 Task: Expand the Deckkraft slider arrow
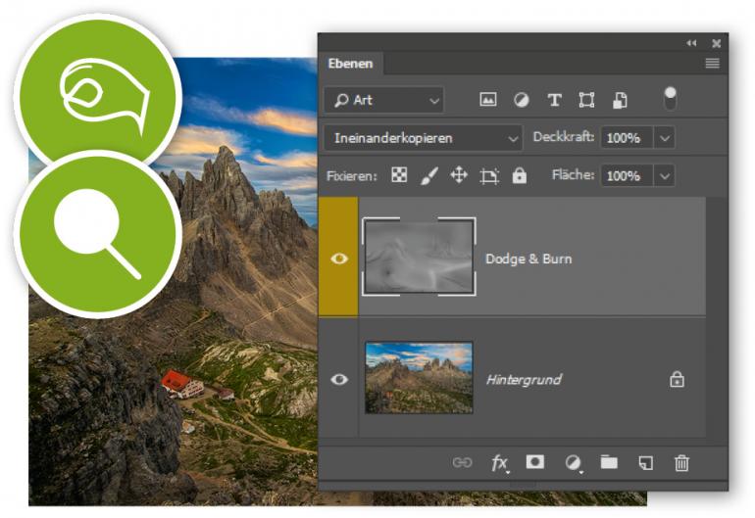click(665, 138)
